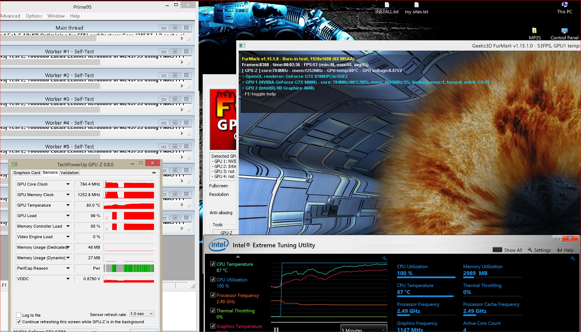Click Show All in Intel XTU

click(x=507, y=250)
